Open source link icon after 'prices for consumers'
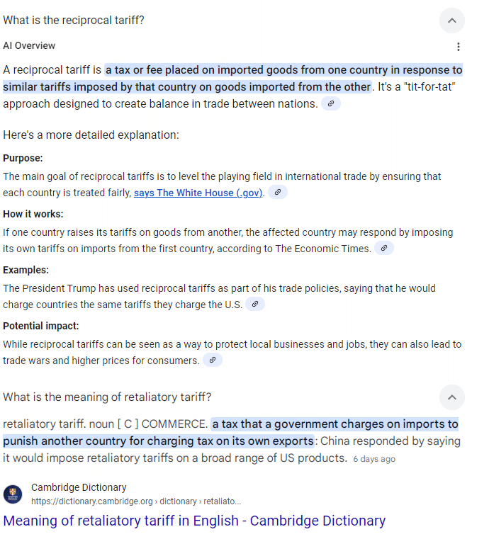 coord(212,360)
